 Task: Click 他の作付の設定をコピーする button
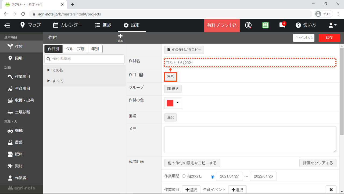(192, 163)
